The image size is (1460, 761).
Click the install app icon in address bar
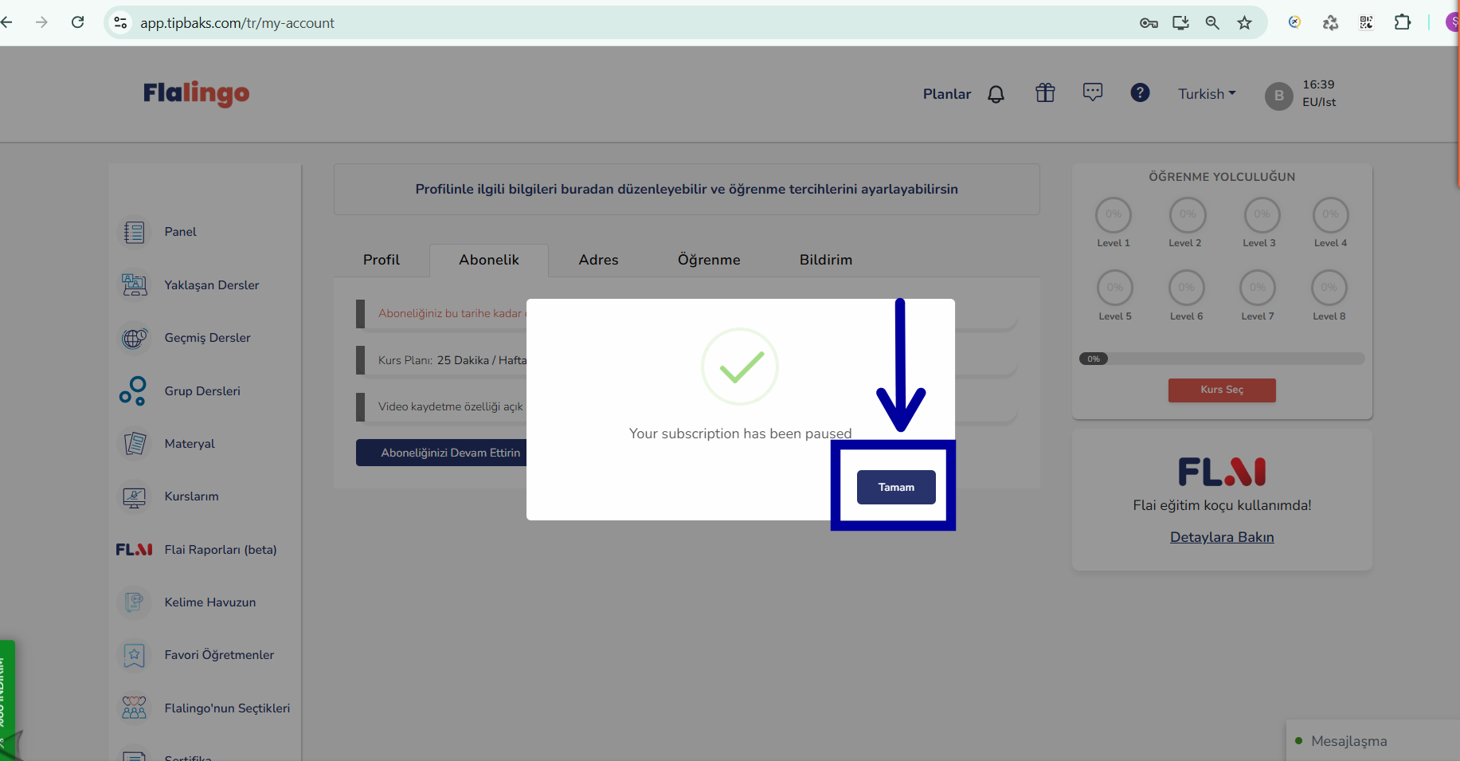[x=1180, y=22]
